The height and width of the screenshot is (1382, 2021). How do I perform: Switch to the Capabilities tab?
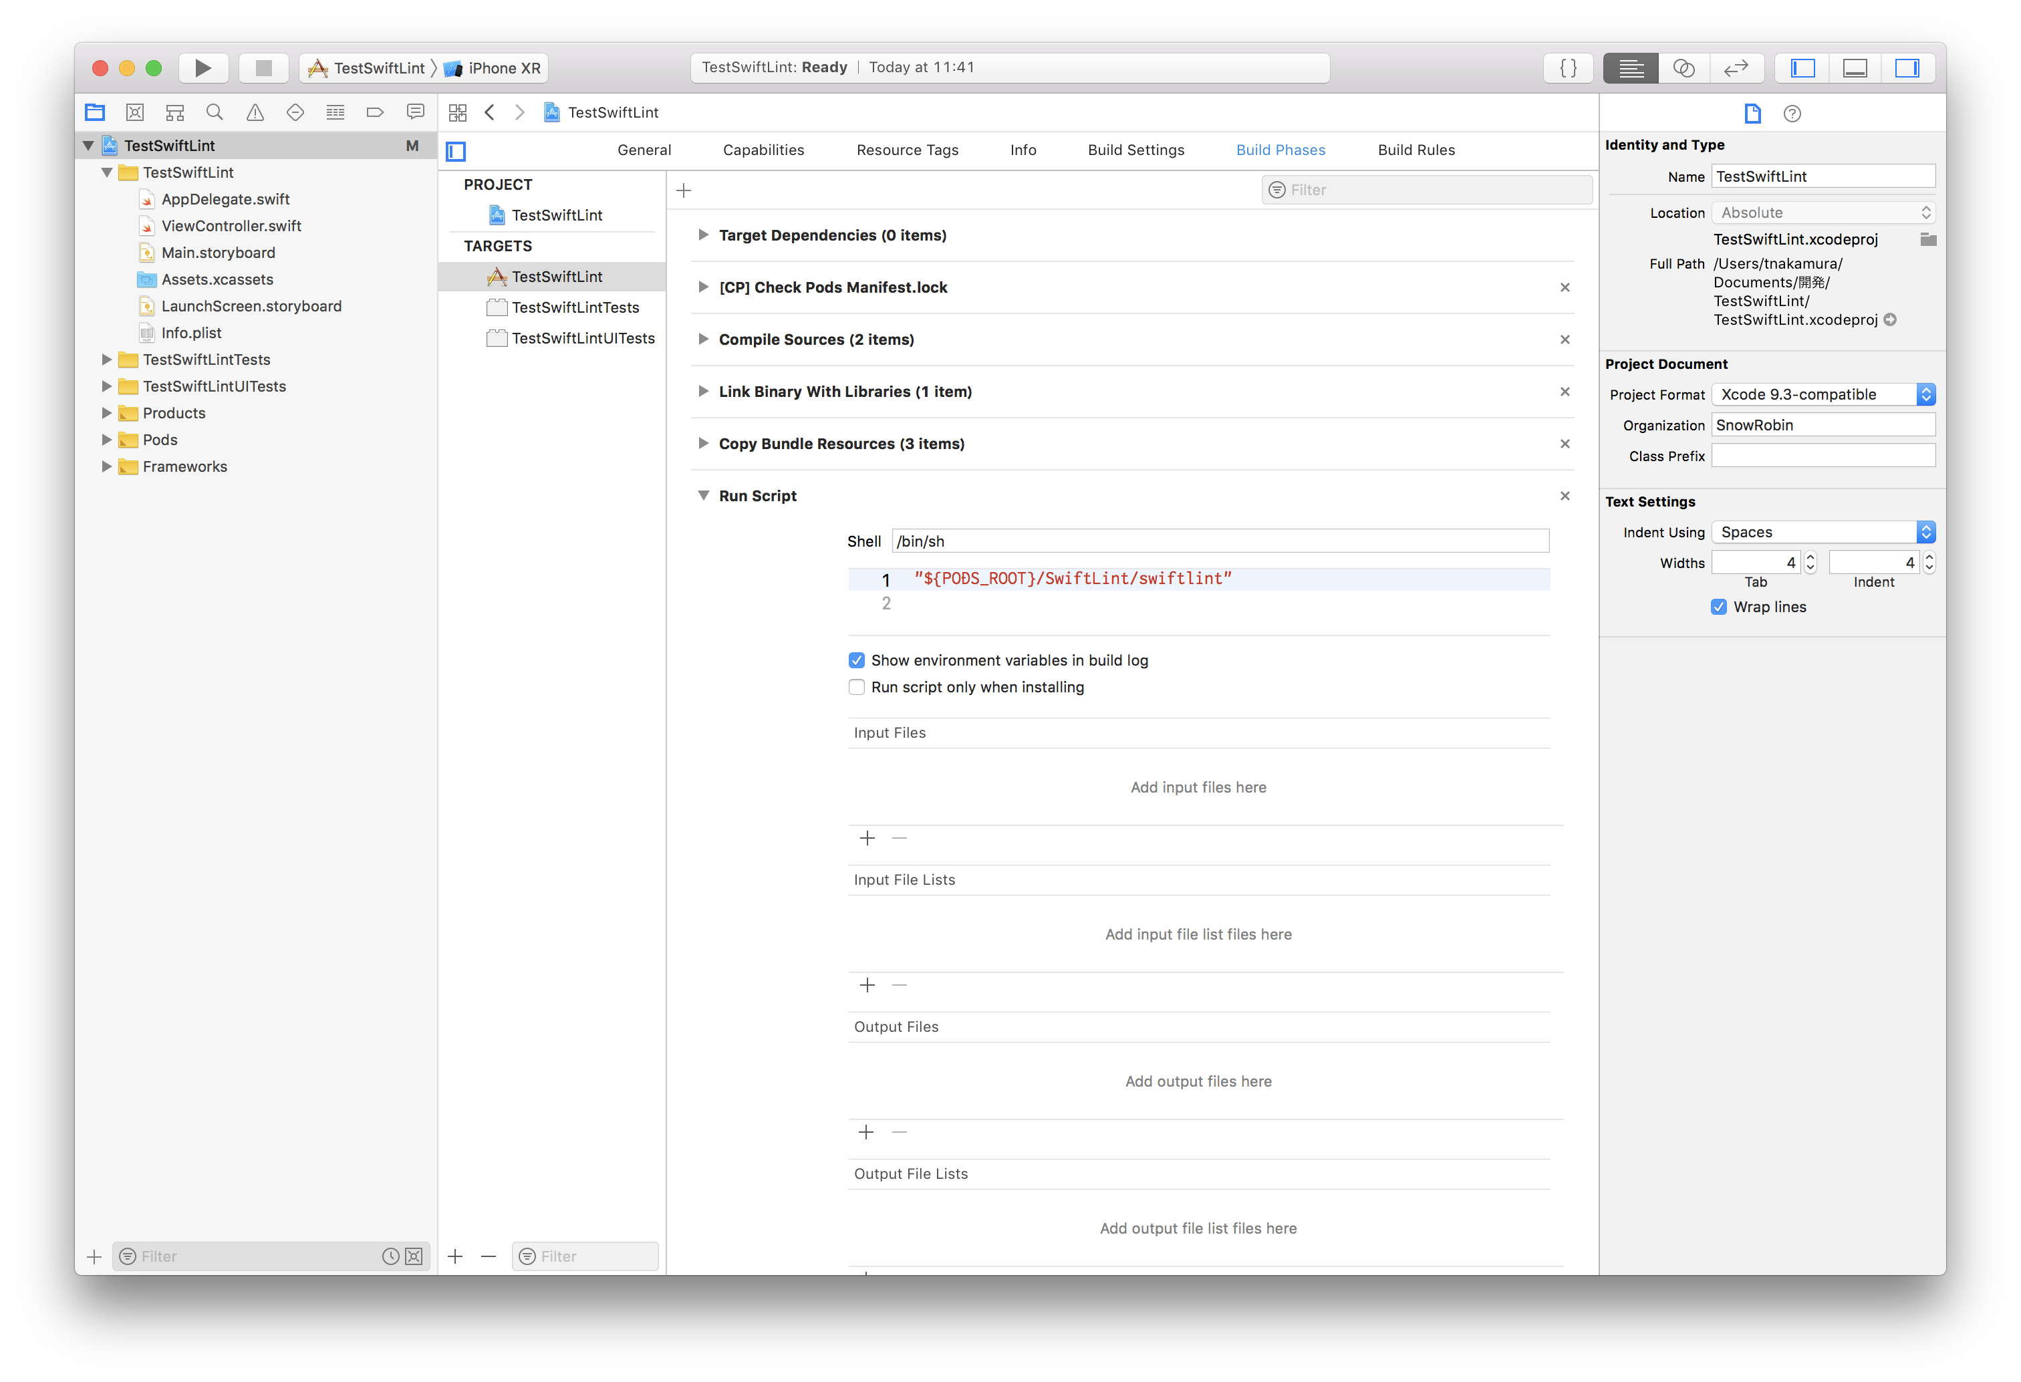(763, 150)
